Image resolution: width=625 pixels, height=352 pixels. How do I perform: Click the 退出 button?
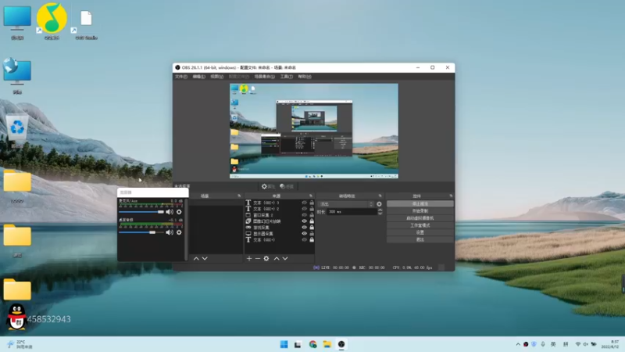[420, 239]
